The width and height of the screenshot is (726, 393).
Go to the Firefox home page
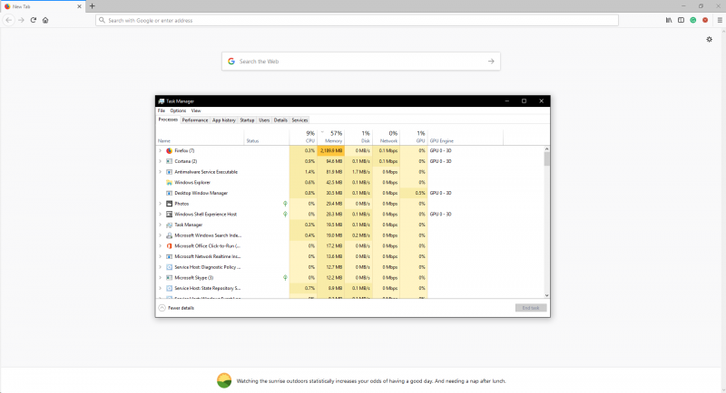45,20
